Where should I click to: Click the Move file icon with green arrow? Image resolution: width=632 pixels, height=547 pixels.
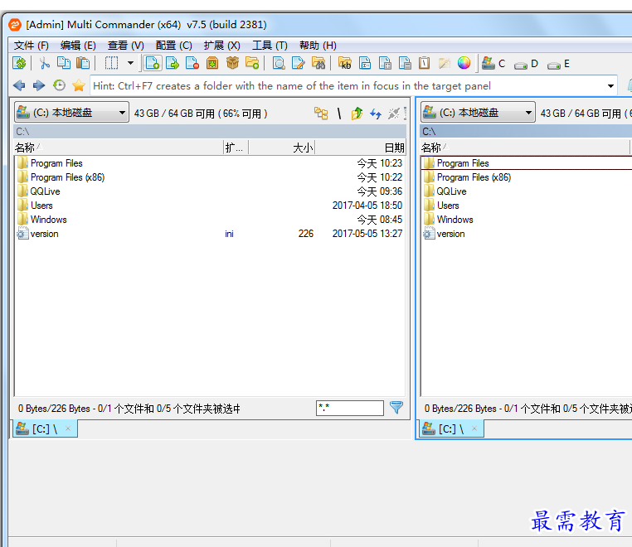173,63
